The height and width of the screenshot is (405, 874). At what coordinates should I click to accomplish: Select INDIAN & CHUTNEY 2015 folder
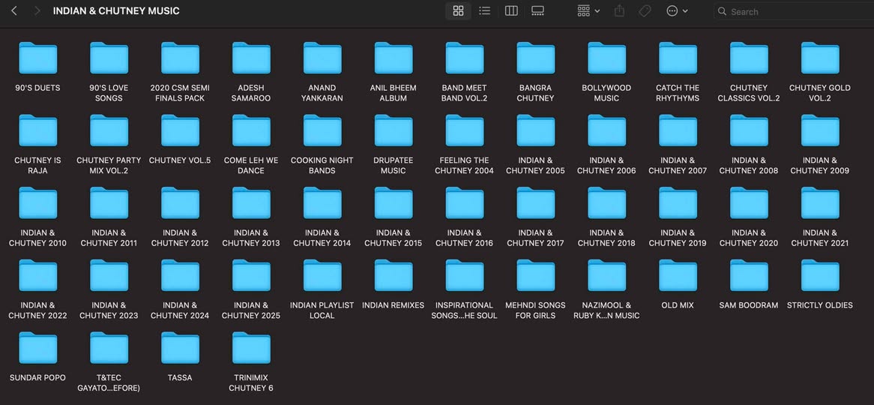click(394, 203)
